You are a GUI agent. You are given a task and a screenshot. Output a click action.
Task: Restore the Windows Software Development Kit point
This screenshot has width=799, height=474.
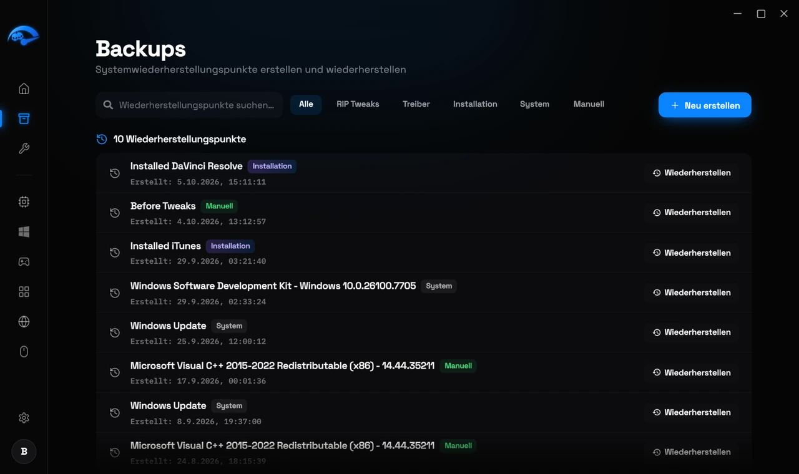692,293
